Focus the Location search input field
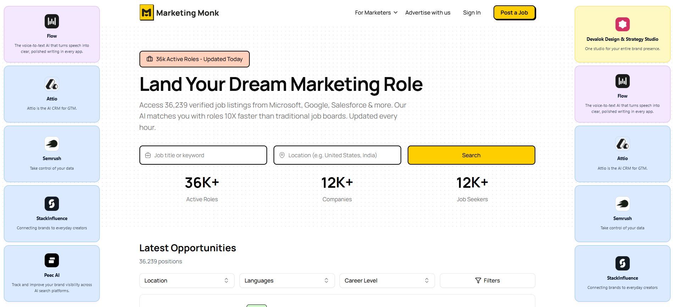 point(337,155)
